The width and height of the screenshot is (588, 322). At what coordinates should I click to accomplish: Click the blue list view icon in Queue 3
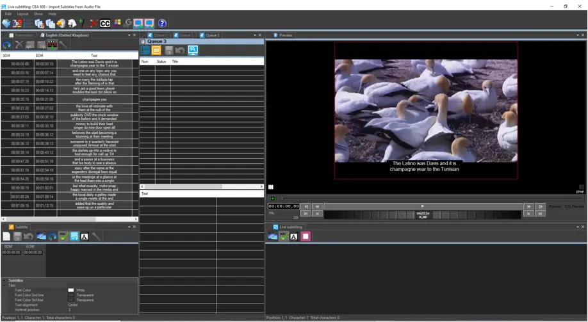point(145,51)
